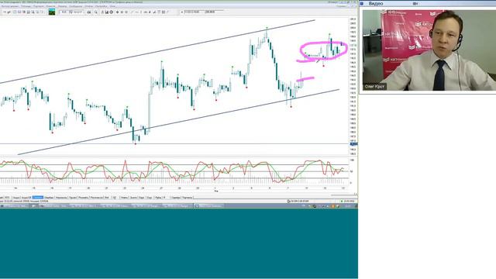Select the horizontal support level line on chart
The height and width of the screenshot is (279, 496).
click(174, 144)
